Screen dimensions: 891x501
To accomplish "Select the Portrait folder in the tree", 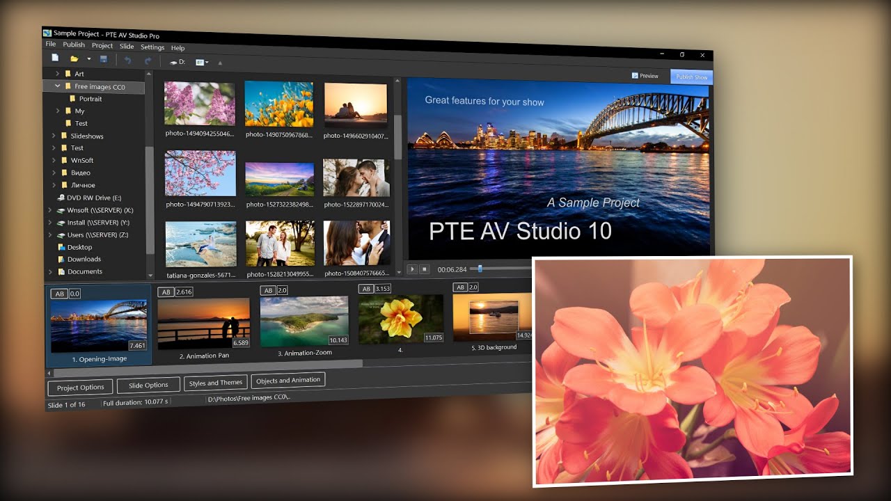I will [85, 99].
